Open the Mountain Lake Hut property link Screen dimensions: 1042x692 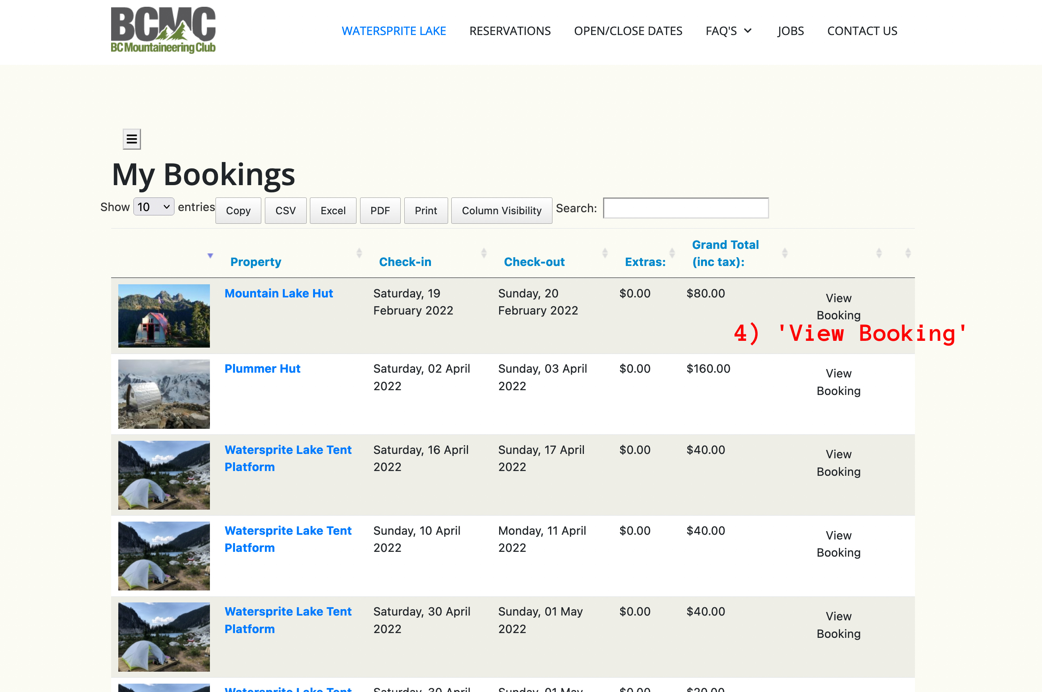[278, 293]
